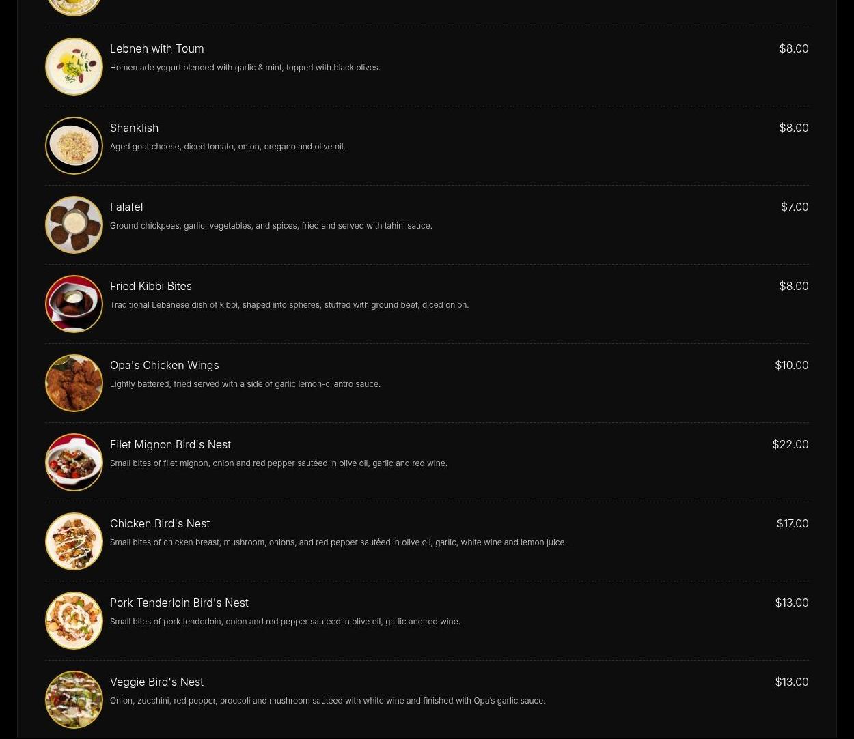Open the Veggie Bird's Nest image
This screenshot has height=739, width=854.
[x=74, y=699]
